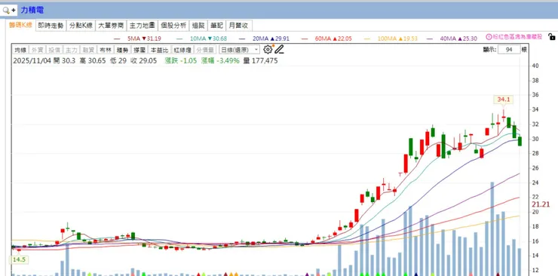
Task: Toggle the 紅綠燈 indicator button
Action: point(182,50)
